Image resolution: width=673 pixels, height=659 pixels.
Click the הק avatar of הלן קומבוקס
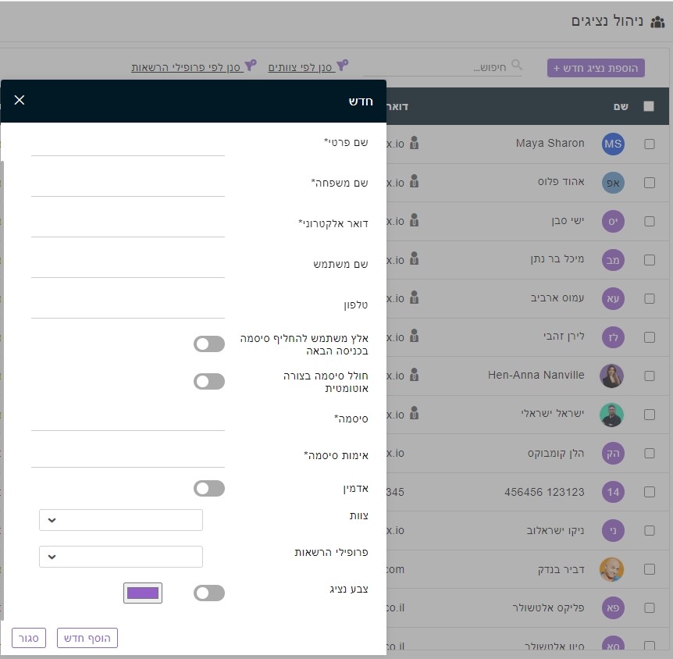tap(612, 454)
